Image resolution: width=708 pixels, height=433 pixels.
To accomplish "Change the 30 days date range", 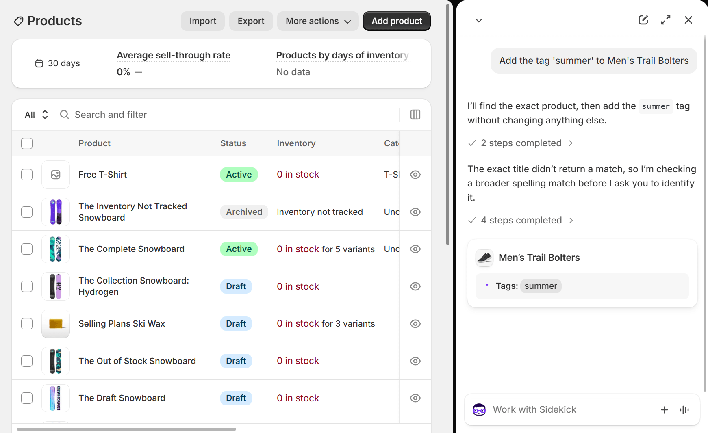I will coord(57,63).
